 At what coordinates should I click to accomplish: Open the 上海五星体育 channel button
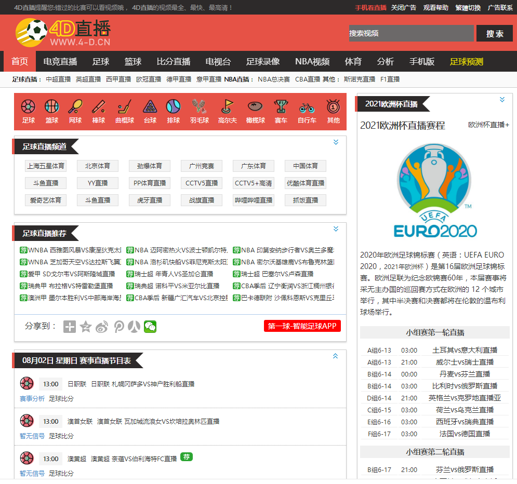point(46,166)
